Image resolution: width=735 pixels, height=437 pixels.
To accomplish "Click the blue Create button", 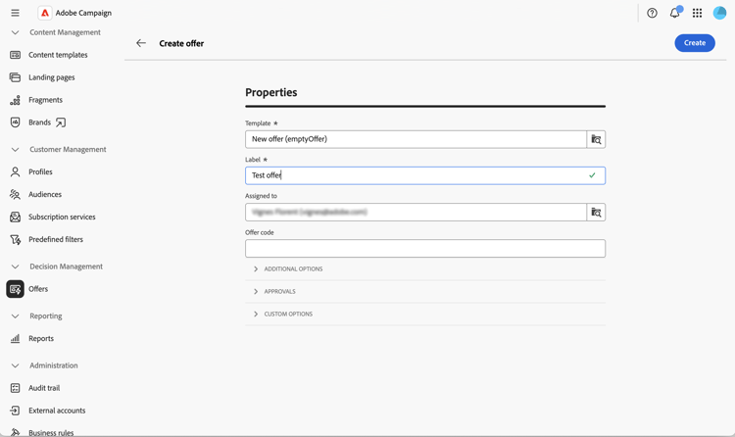I will 695,43.
